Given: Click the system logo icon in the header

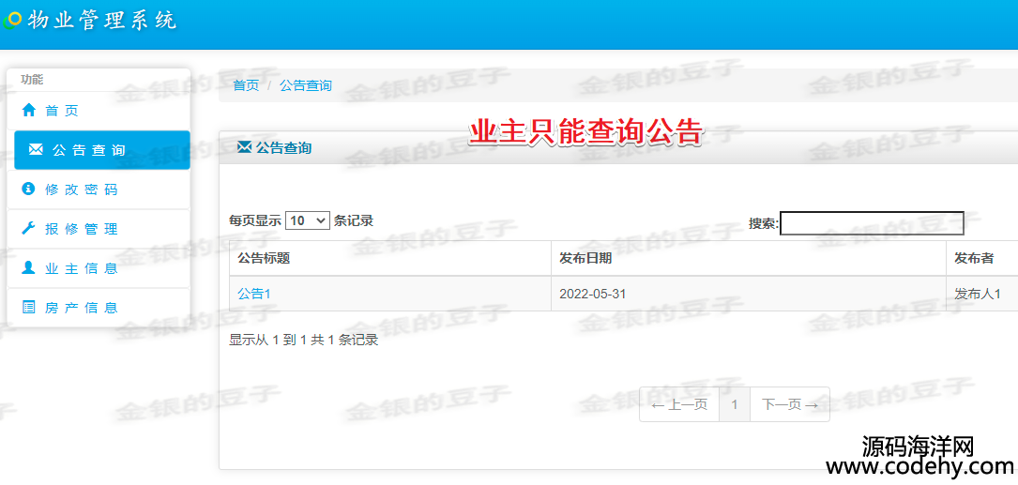Looking at the screenshot, I should pos(11,20).
